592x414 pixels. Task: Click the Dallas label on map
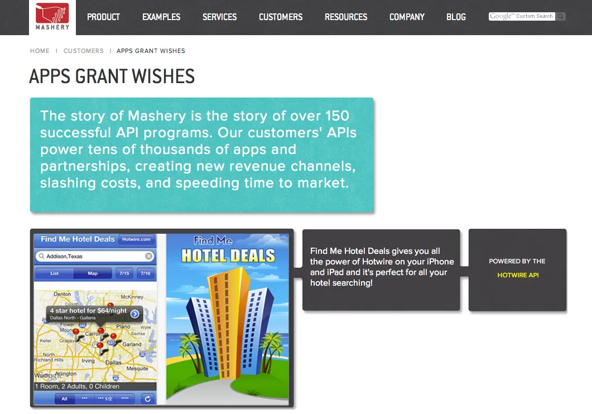[x=113, y=362]
